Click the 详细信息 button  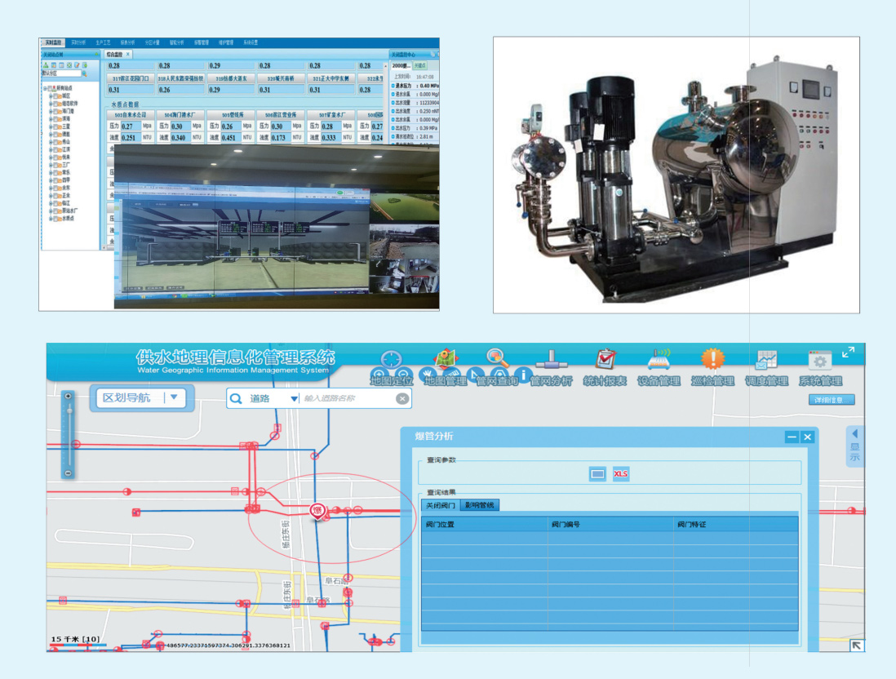pos(832,400)
